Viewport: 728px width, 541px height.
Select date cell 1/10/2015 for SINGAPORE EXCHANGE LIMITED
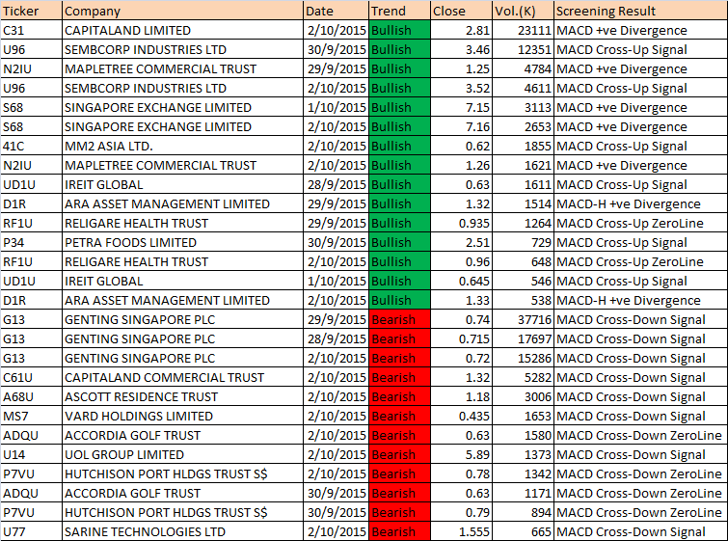click(337, 107)
